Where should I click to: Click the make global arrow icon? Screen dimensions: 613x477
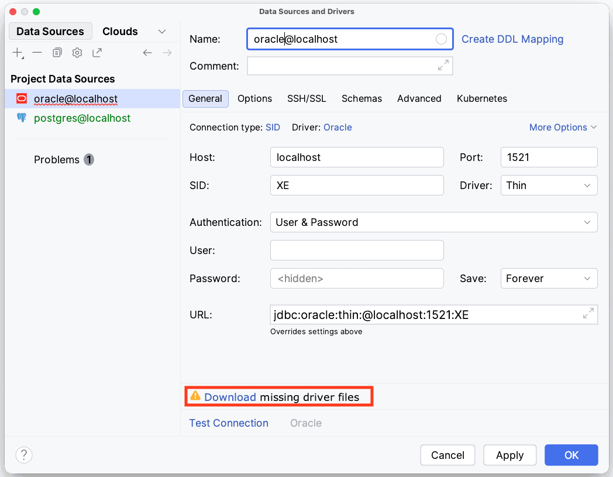click(97, 53)
